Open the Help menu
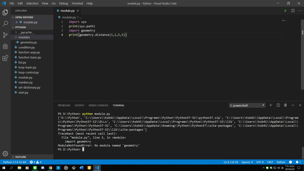 pos(90,3)
